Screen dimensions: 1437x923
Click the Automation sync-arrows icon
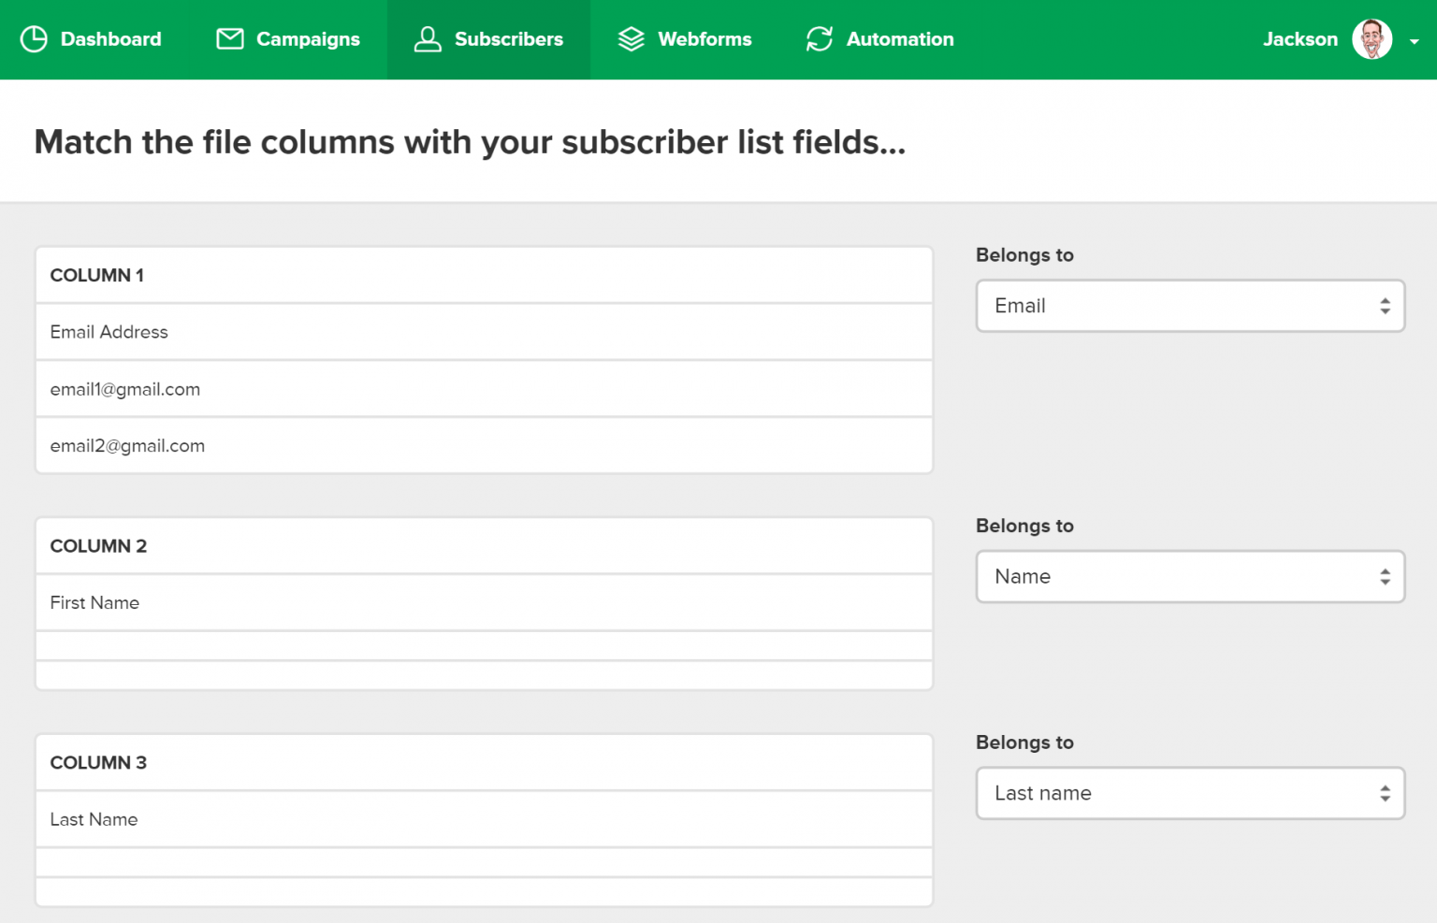[819, 39]
